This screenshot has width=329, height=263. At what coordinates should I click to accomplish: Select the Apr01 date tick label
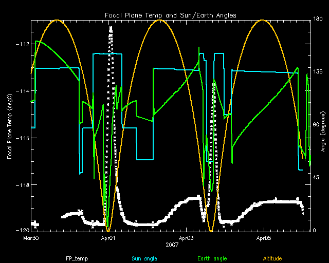108,238
